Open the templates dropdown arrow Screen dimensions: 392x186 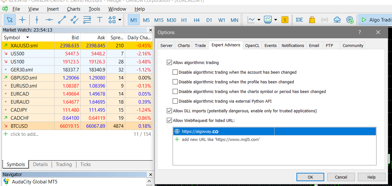coord(276,20)
